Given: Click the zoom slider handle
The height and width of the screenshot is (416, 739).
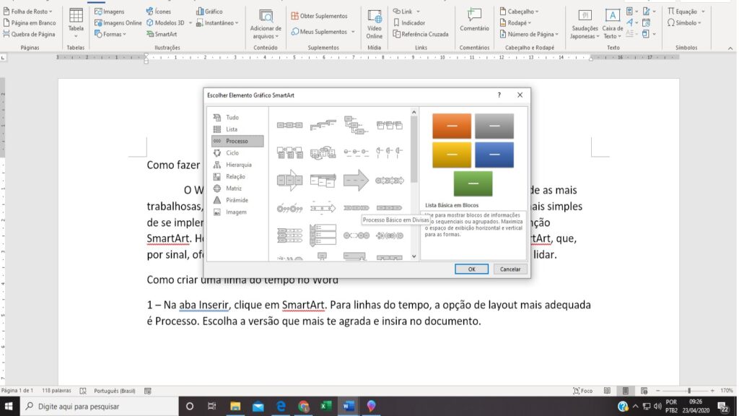Looking at the screenshot, I should 689,391.
